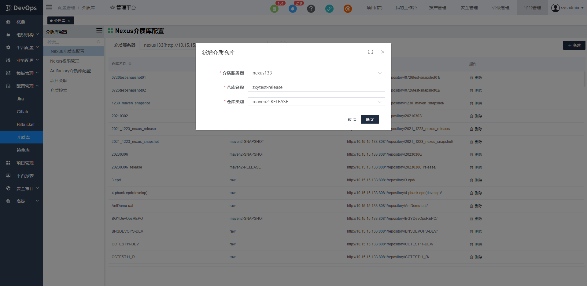The image size is (587, 286).
Task: Click the teal link icon in header
Action: click(329, 9)
